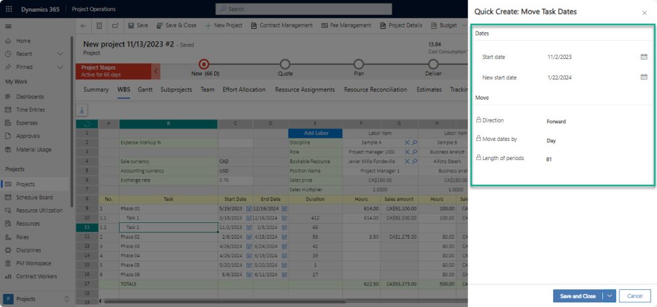Image resolution: width=657 pixels, height=307 pixels.
Task: Open the record in new window icon
Action: click(x=115, y=26)
